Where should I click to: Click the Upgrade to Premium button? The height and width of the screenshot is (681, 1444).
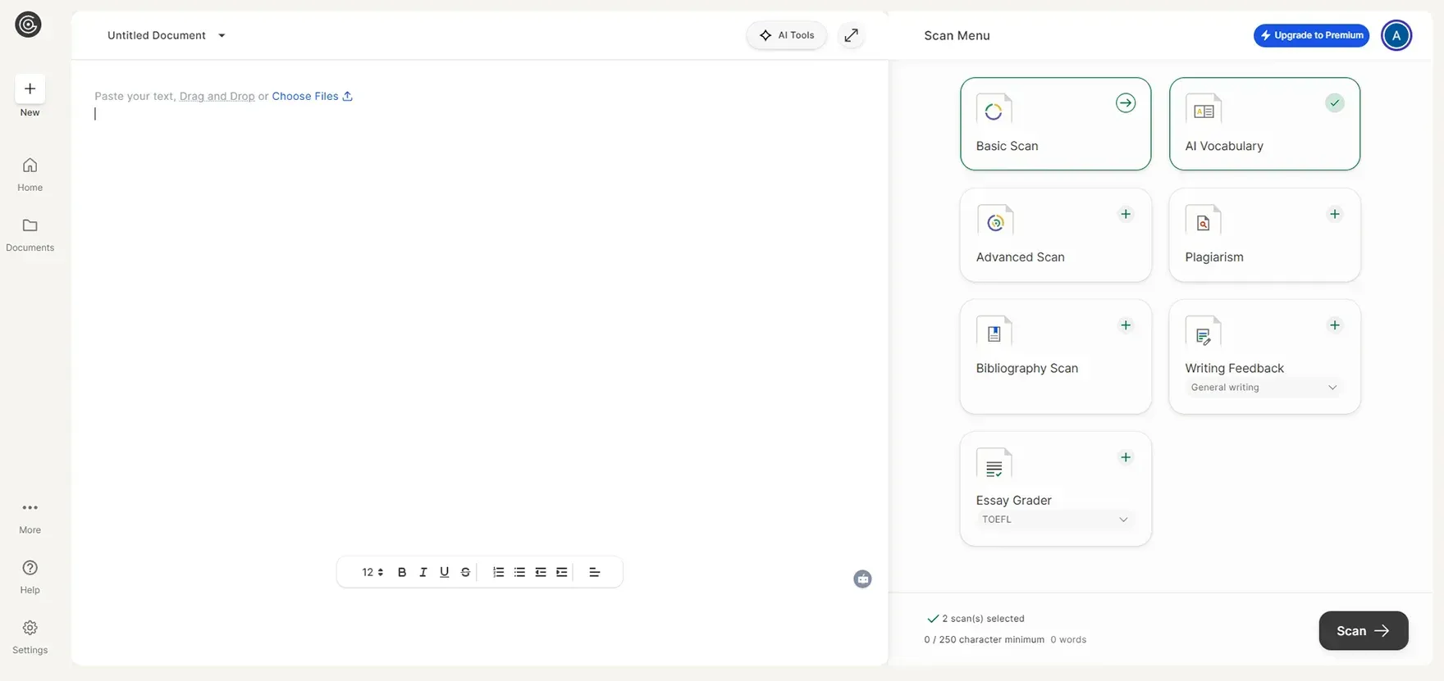point(1311,35)
